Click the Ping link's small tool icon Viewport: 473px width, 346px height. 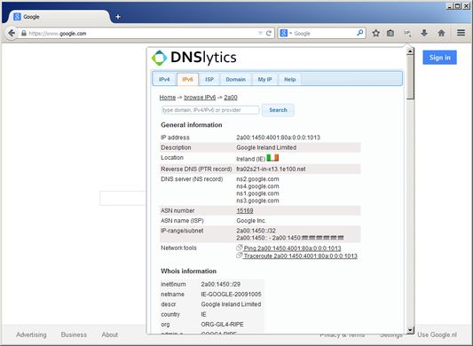[x=240, y=248]
